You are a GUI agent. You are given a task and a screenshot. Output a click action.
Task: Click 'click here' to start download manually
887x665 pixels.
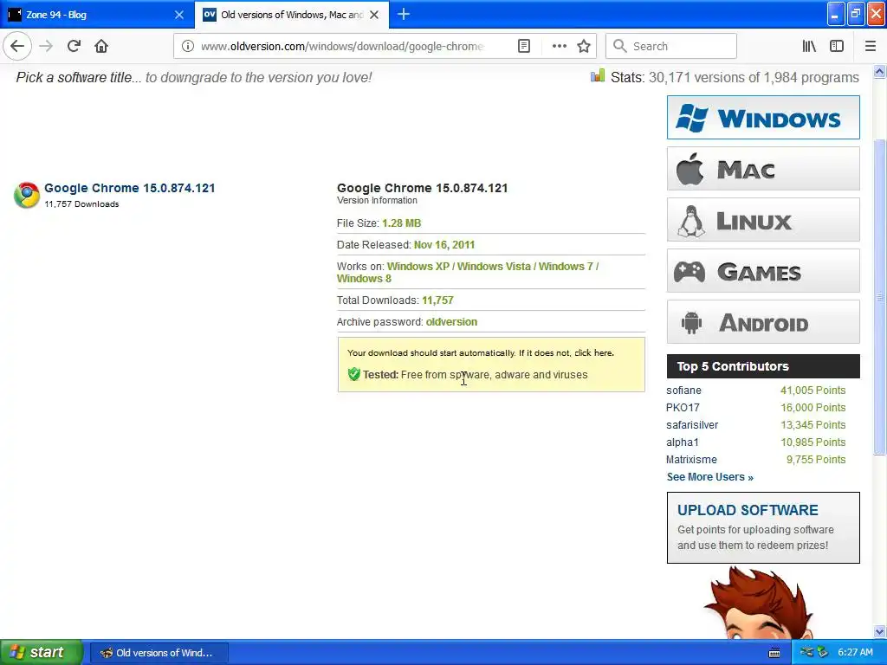point(593,353)
